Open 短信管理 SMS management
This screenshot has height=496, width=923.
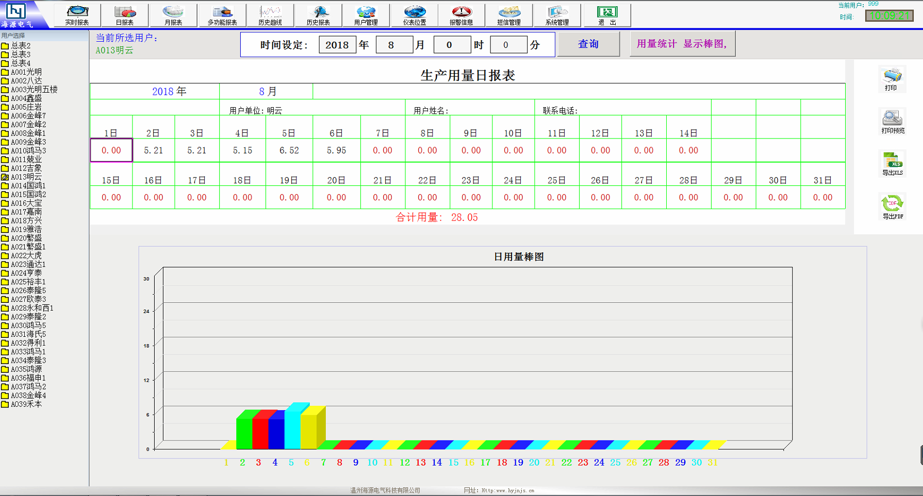point(509,15)
